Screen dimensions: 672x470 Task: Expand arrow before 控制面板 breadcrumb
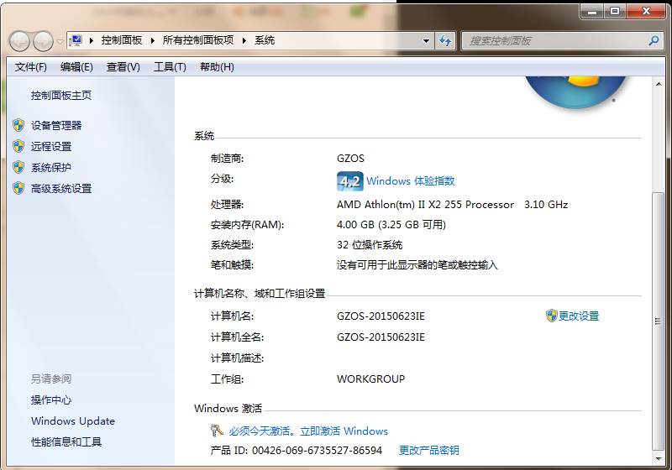point(92,40)
